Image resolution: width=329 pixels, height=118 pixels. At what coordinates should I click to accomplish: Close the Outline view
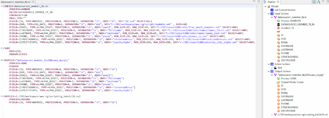(278, 2)
